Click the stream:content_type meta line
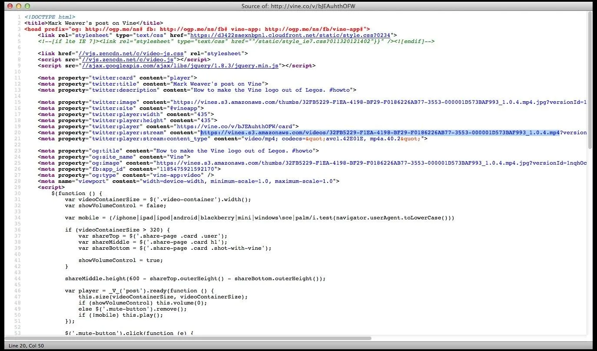The height and width of the screenshot is (351, 597). pos(233,139)
